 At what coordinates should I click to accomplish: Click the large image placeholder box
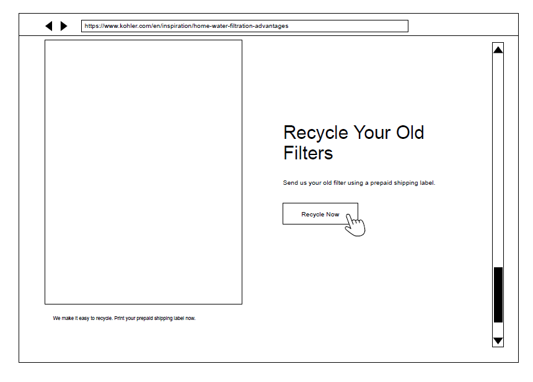click(x=143, y=172)
